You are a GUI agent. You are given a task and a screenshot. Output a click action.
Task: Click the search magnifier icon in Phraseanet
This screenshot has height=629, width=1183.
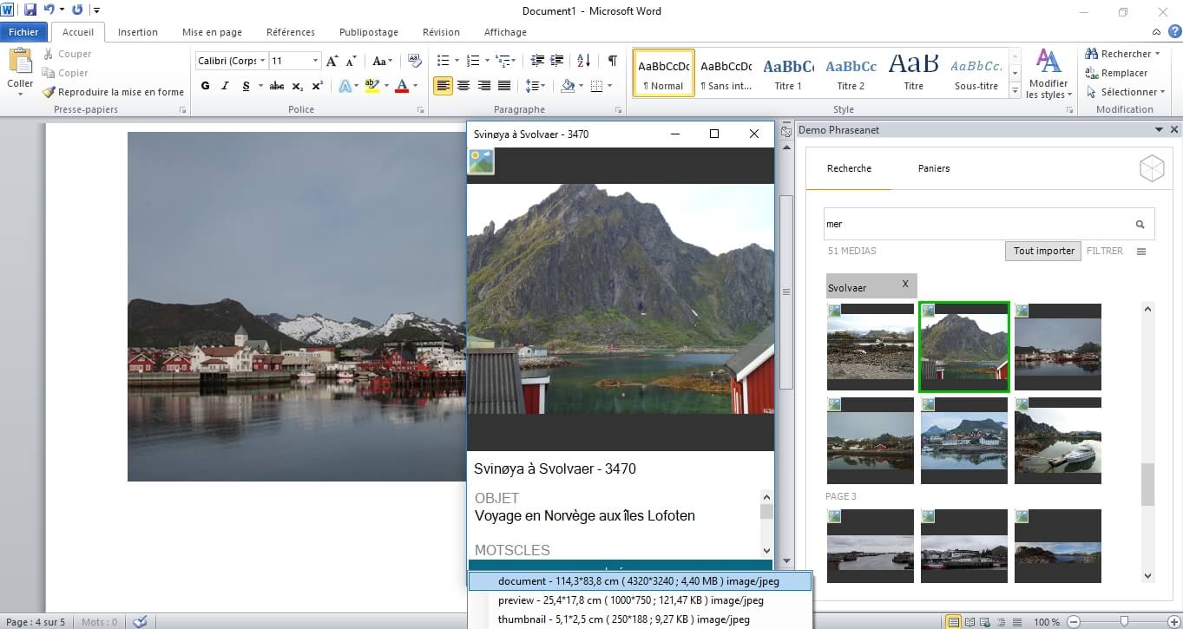pyautogui.click(x=1140, y=224)
